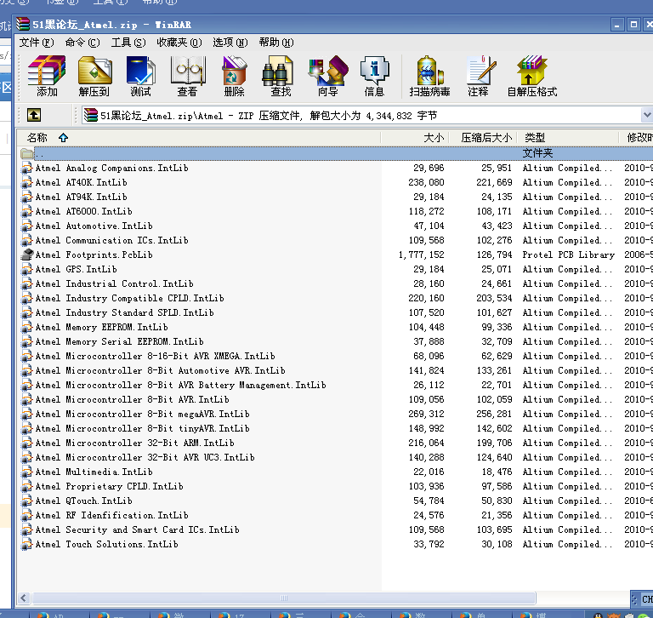Click the Atmel Touch Solutions.IntLib file icon
This screenshot has height=618, width=653.
26,544
